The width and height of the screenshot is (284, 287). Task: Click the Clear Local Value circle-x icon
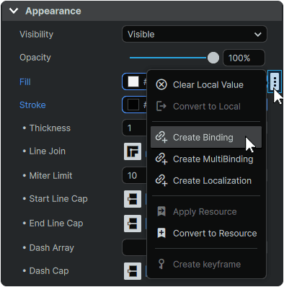tap(161, 85)
